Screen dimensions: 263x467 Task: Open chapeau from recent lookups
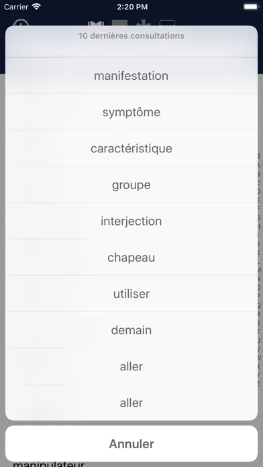(131, 258)
